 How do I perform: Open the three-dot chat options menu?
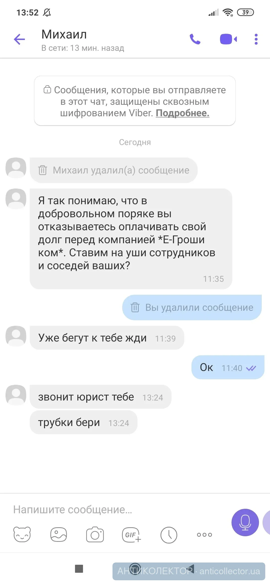[x=256, y=39]
